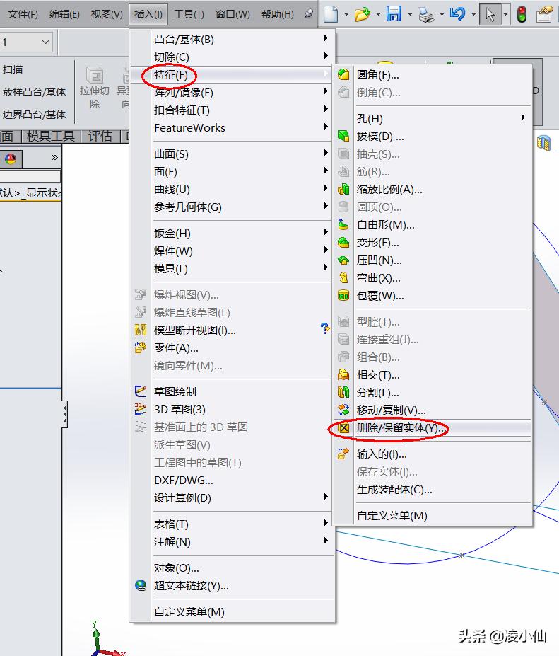Click the Rebuild traffic light icon
559x656 pixels.
(x=522, y=14)
